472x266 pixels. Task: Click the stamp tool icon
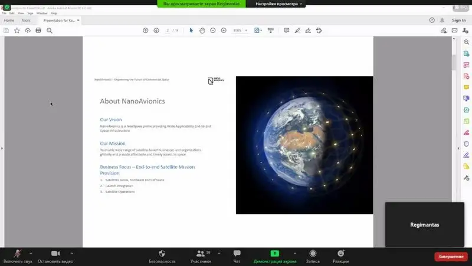pos(319,31)
